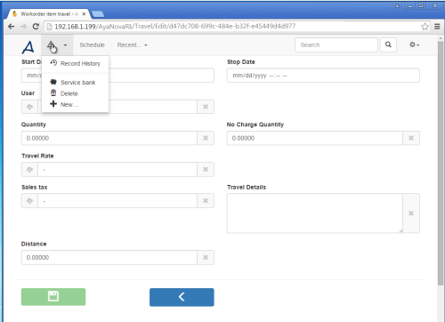Clear the Distance field
This screenshot has height=322, width=445.
pos(206,257)
